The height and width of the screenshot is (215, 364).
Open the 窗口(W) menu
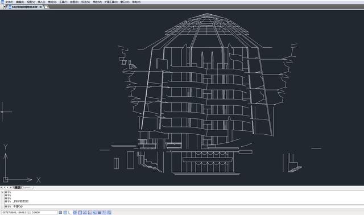click(125, 2)
